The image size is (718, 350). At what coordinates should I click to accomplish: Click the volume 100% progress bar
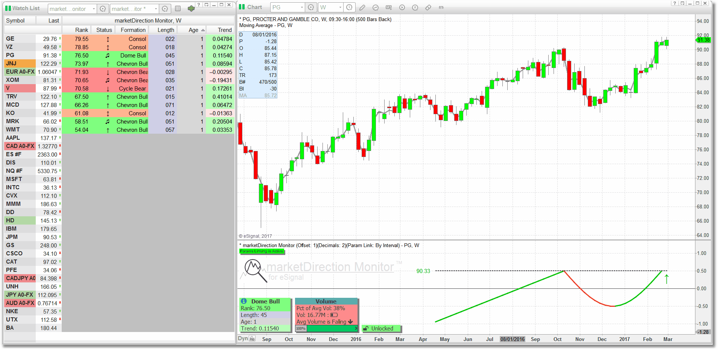click(326, 329)
